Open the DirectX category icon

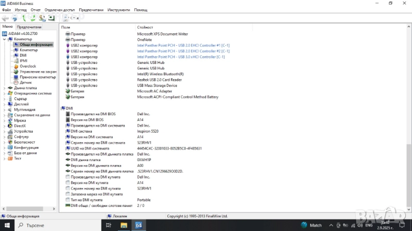(10, 126)
